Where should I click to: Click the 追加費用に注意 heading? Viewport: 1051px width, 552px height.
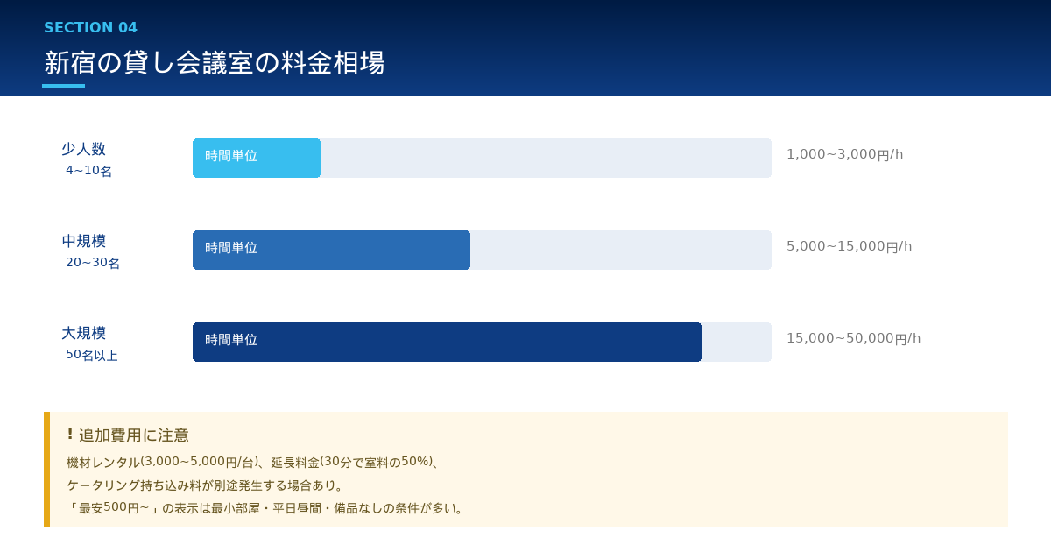pyautogui.click(x=134, y=435)
